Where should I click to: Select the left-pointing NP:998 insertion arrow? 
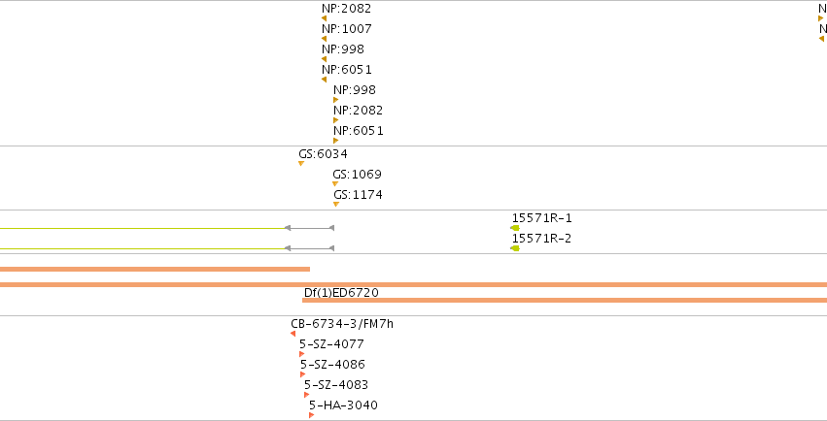(324, 59)
